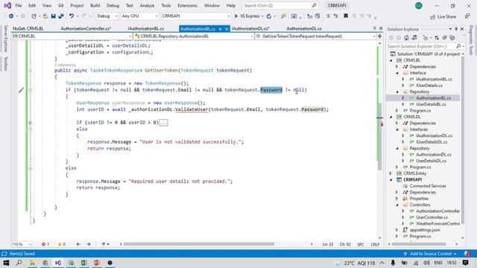Open the Extensions menu
The width and height of the screenshot is (477, 268).
[x=187, y=5]
